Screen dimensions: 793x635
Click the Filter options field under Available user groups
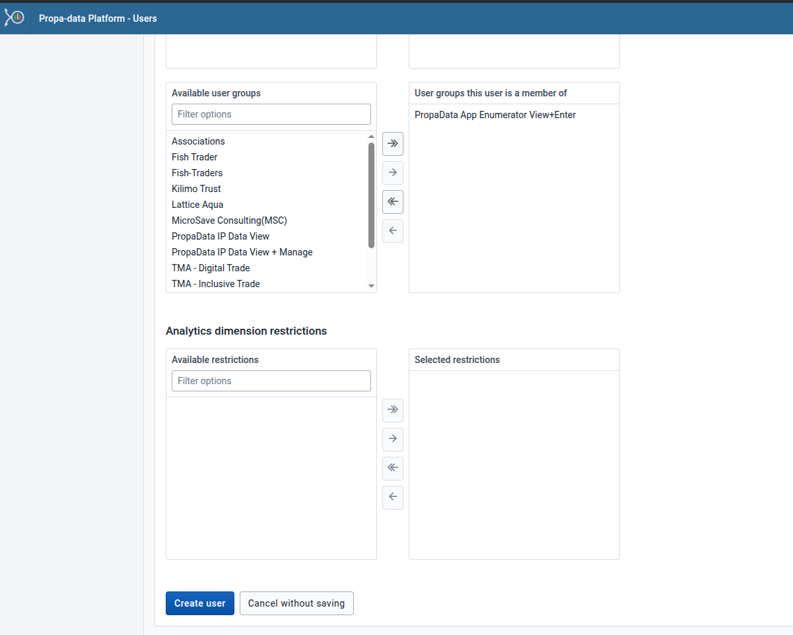pyautogui.click(x=271, y=114)
